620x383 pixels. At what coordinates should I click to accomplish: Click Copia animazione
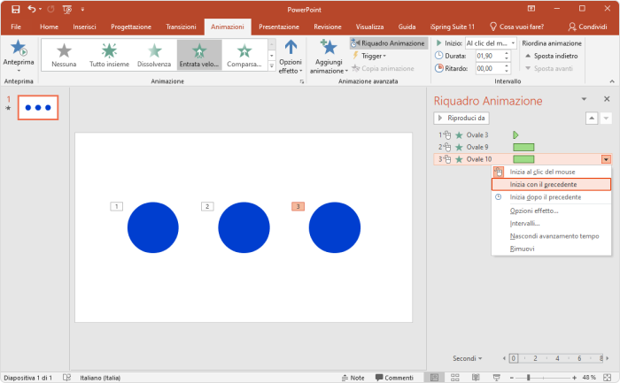click(383, 68)
